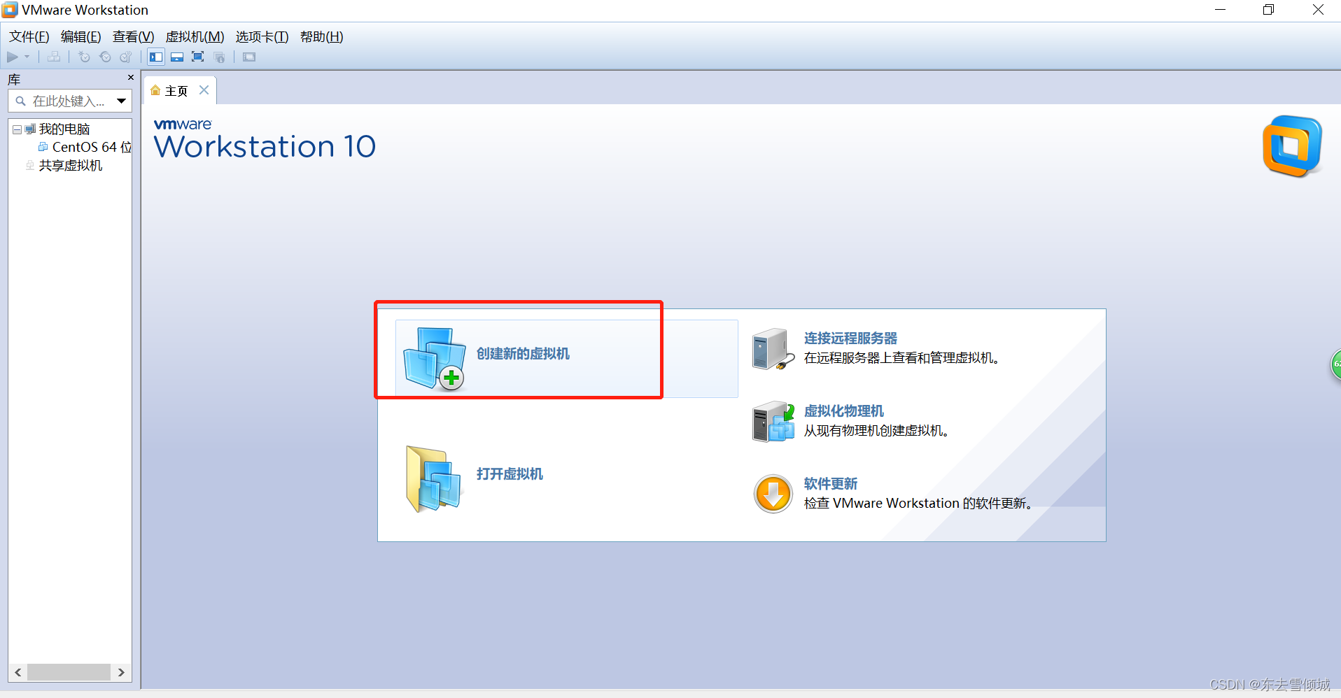Switch to the 主页 tab
The width and height of the screenshot is (1341, 698).
click(176, 91)
